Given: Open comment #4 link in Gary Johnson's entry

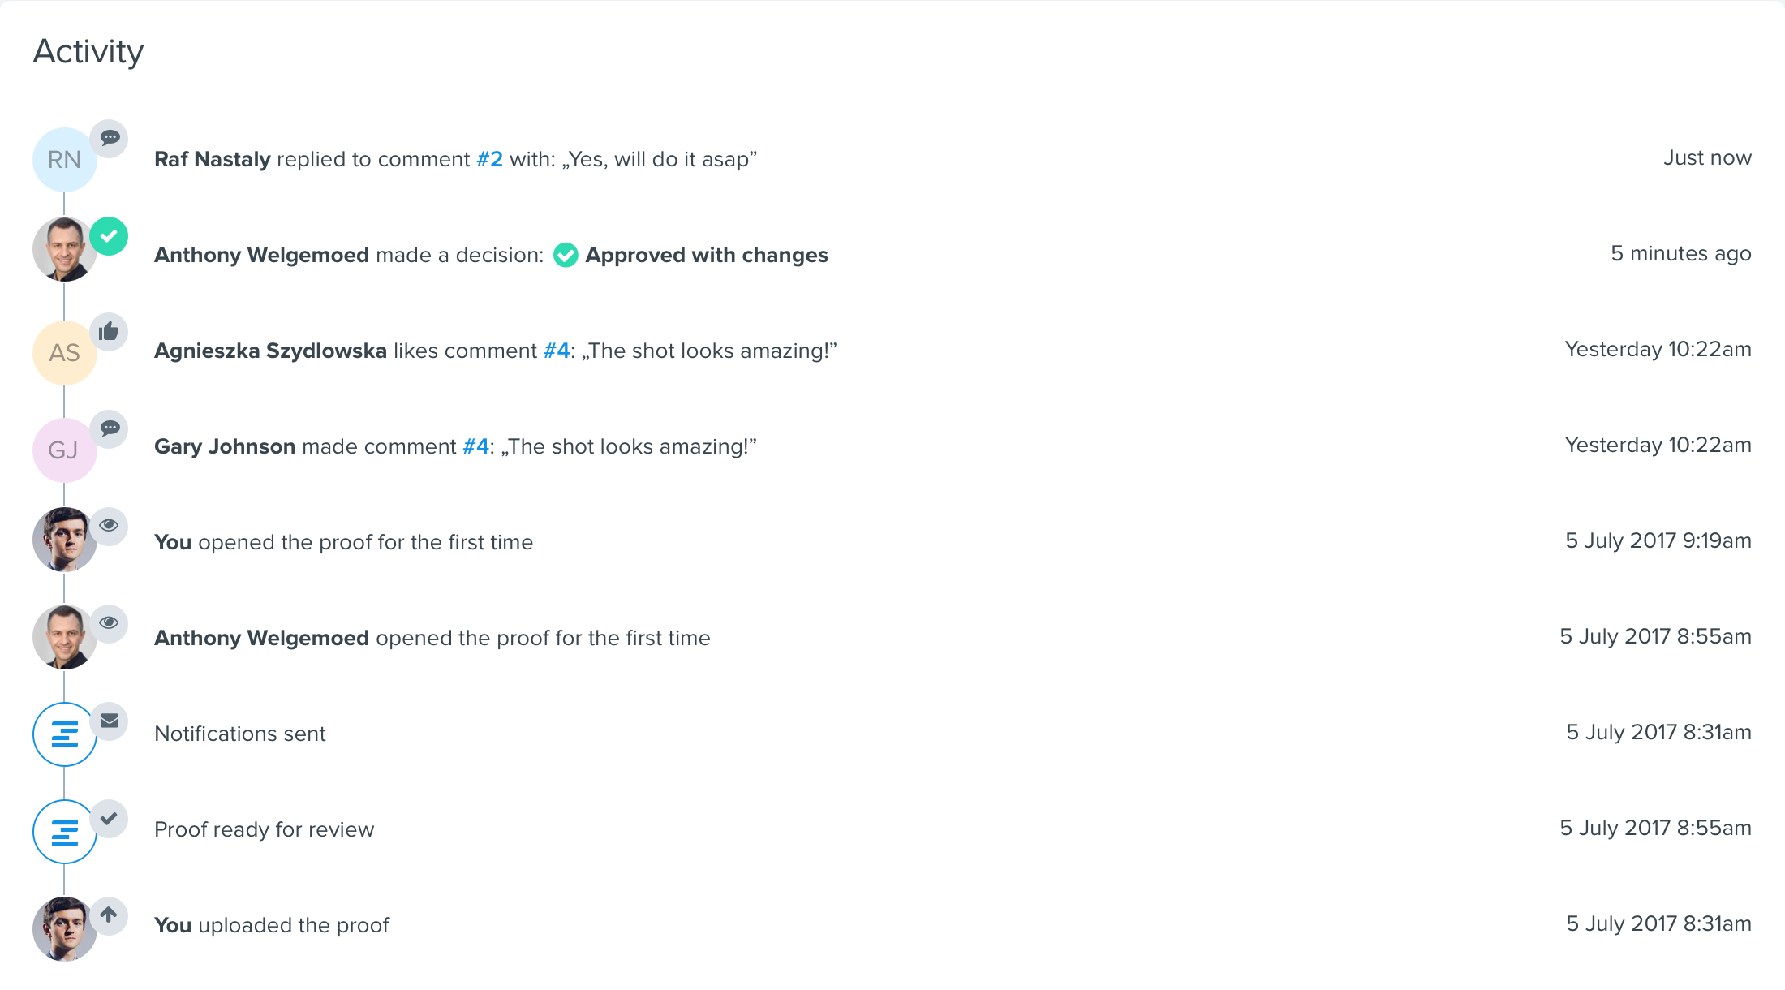Looking at the screenshot, I should point(475,446).
